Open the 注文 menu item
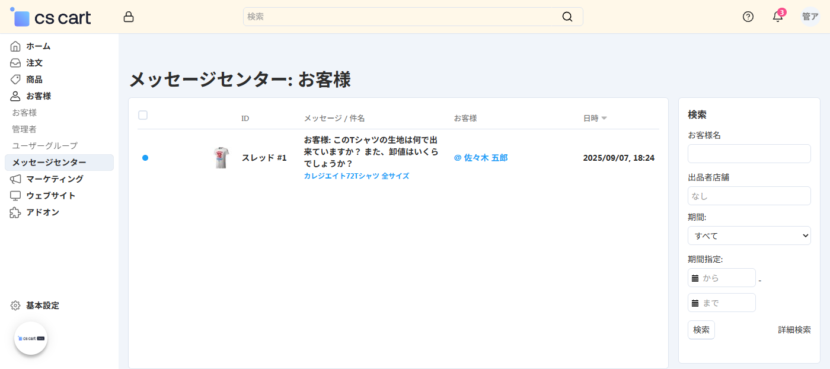 click(34, 62)
